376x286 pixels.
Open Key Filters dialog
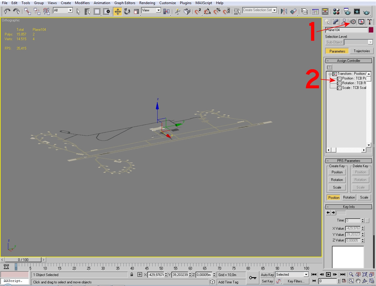(296, 281)
